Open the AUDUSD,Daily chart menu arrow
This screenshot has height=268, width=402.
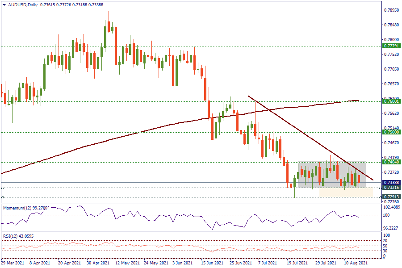pyautogui.click(x=4, y=5)
